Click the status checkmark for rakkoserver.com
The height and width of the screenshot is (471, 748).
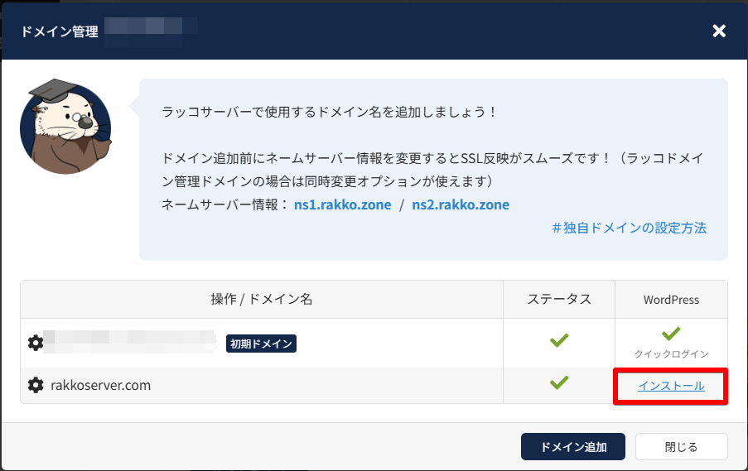pos(559,382)
